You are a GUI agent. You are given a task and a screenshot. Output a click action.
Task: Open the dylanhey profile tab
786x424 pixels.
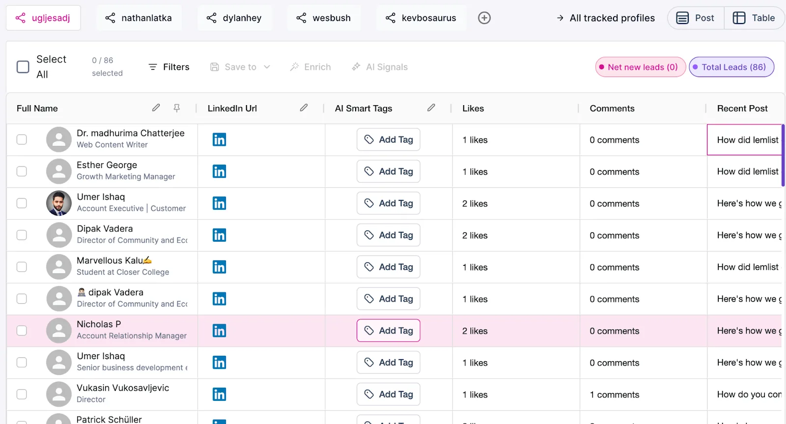click(234, 18)
